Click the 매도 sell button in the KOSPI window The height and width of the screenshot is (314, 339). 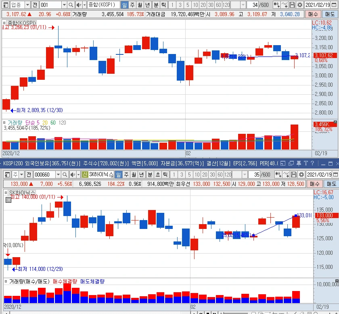[330, 14]
